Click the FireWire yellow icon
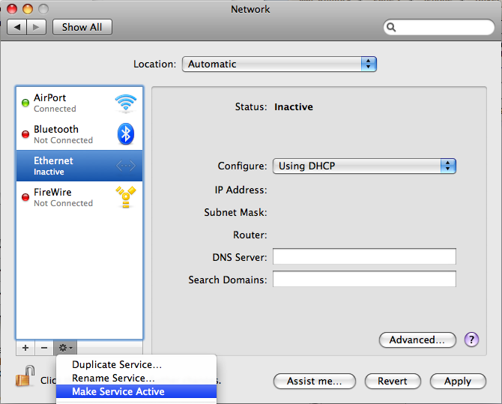This screenshot has width=502, height=404. pos(126,197)
